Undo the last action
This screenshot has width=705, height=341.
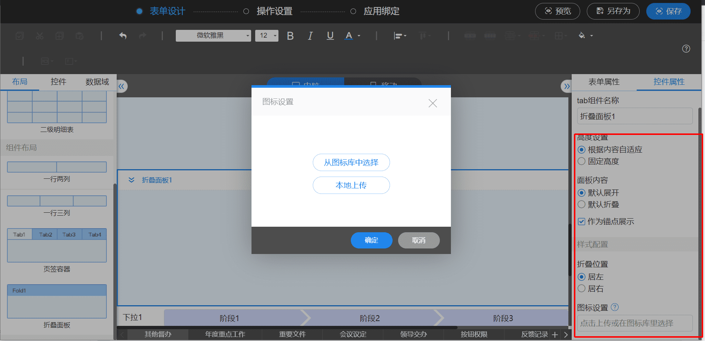click(123, 36)
